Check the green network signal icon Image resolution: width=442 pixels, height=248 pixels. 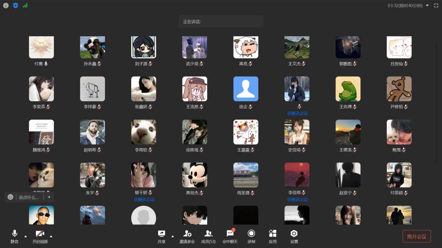point(25,6)
